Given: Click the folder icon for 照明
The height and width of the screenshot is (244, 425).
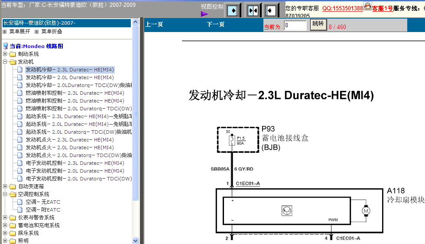Looking at the screenshot, I should pos(13,241).
